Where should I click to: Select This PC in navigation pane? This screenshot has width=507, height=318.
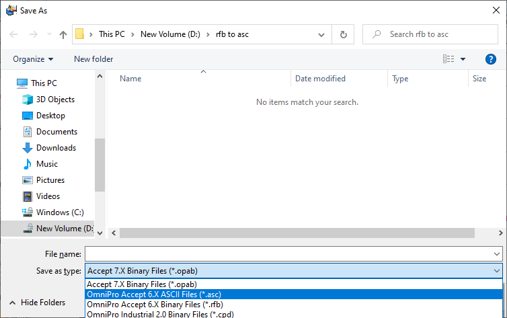[x=44, y=83]
